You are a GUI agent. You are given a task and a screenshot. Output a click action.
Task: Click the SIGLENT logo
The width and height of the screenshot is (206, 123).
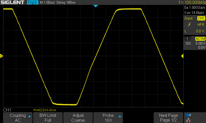[12, 2]
